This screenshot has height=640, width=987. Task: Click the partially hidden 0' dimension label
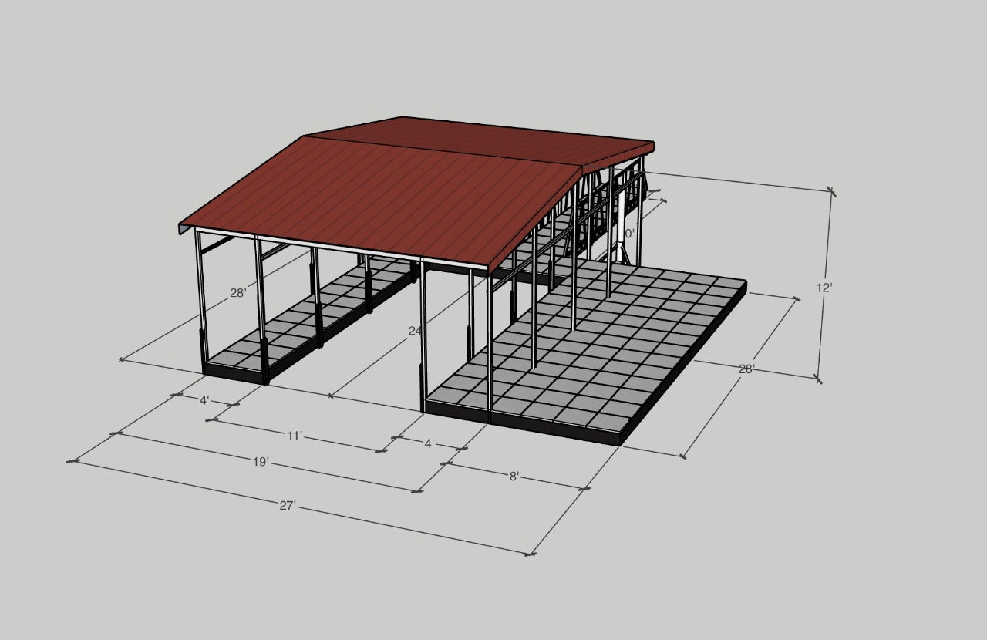(628, 233)
